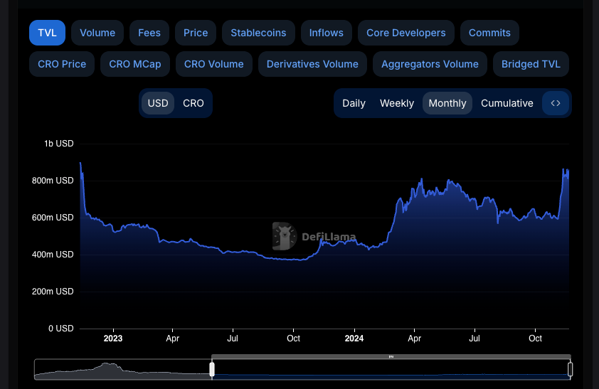Viewport: 599px width, 389px height.
Task: Click the 800m USD y-axis label
Action: tap(53, 181)
